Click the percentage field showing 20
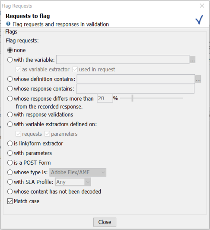 (x=105, y=98)
